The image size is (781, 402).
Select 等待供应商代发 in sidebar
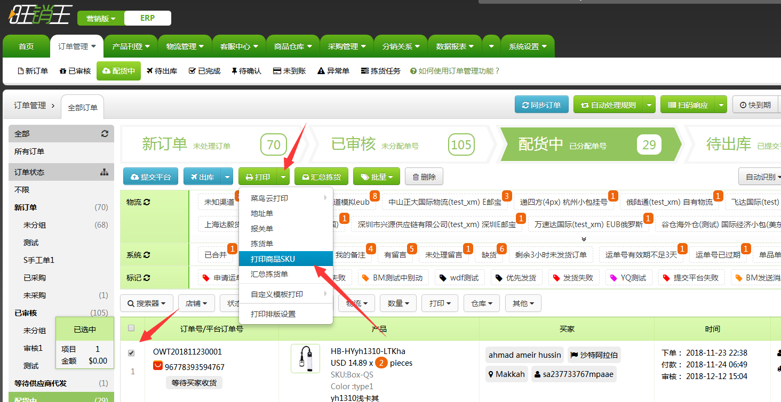point(61,383)
